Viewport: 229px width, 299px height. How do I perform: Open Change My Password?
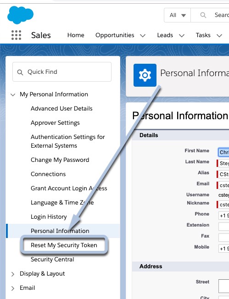click(x=60, y=160)
